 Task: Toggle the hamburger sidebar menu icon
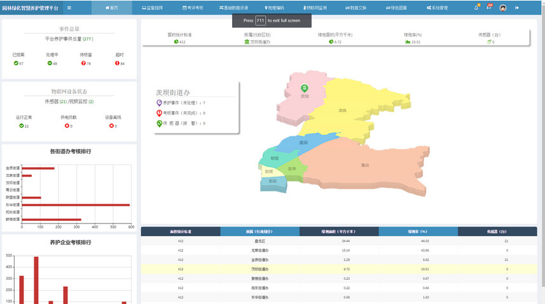69,8
